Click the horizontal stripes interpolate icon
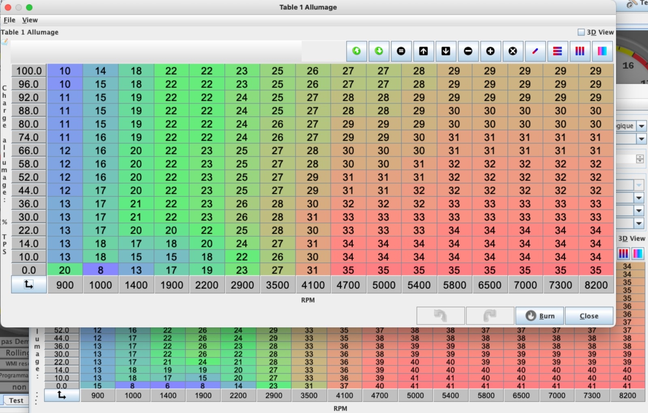 (557, 51)
